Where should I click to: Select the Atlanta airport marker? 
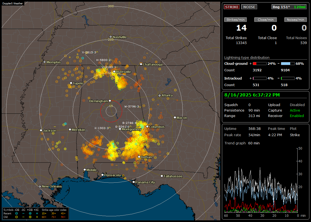click(160, 95)
